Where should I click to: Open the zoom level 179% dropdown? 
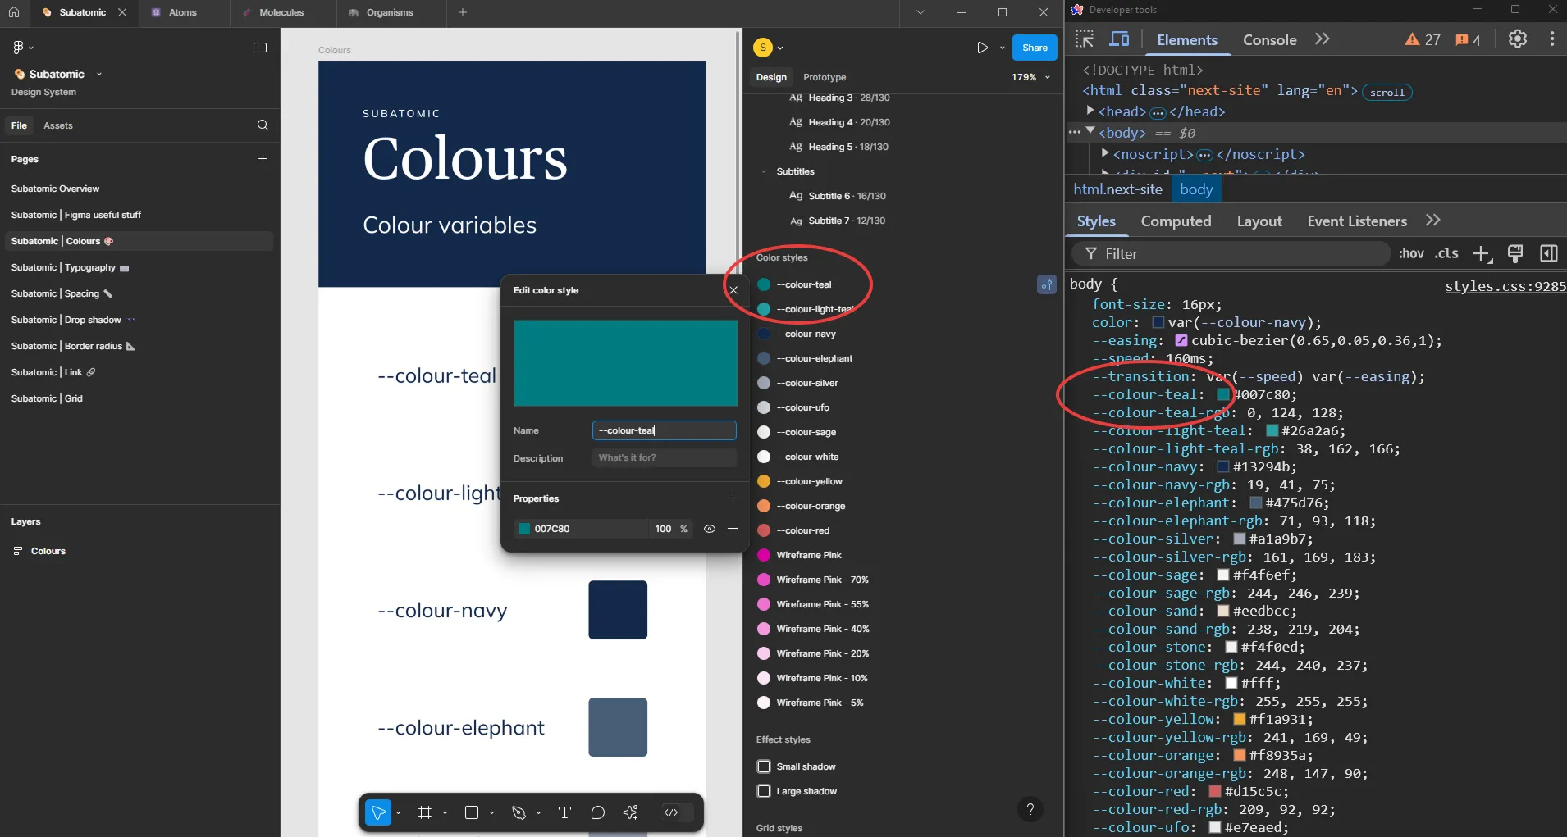pyautogui.click(x=1030, y=77)
